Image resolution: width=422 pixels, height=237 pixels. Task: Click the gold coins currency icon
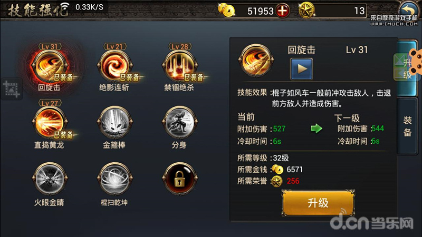pyautogui.click(x=227, y=10)
